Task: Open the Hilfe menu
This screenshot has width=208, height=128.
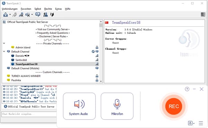Action: coord(68,9)
